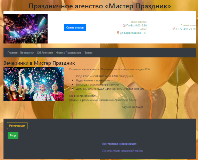Image resolution: width=198 pixels, height=160 pixels.
Task: Click the working hours «Пн-Вс: 9:00-6:30» text
Action: (137, 25)
